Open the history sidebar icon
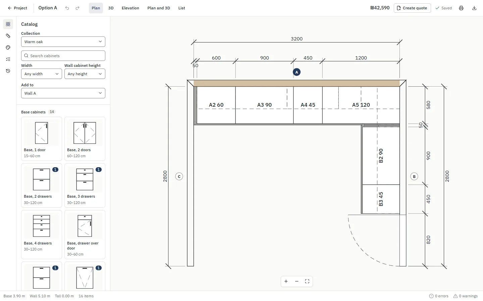This screenshot has width=483, height=301. click(8, 71)
